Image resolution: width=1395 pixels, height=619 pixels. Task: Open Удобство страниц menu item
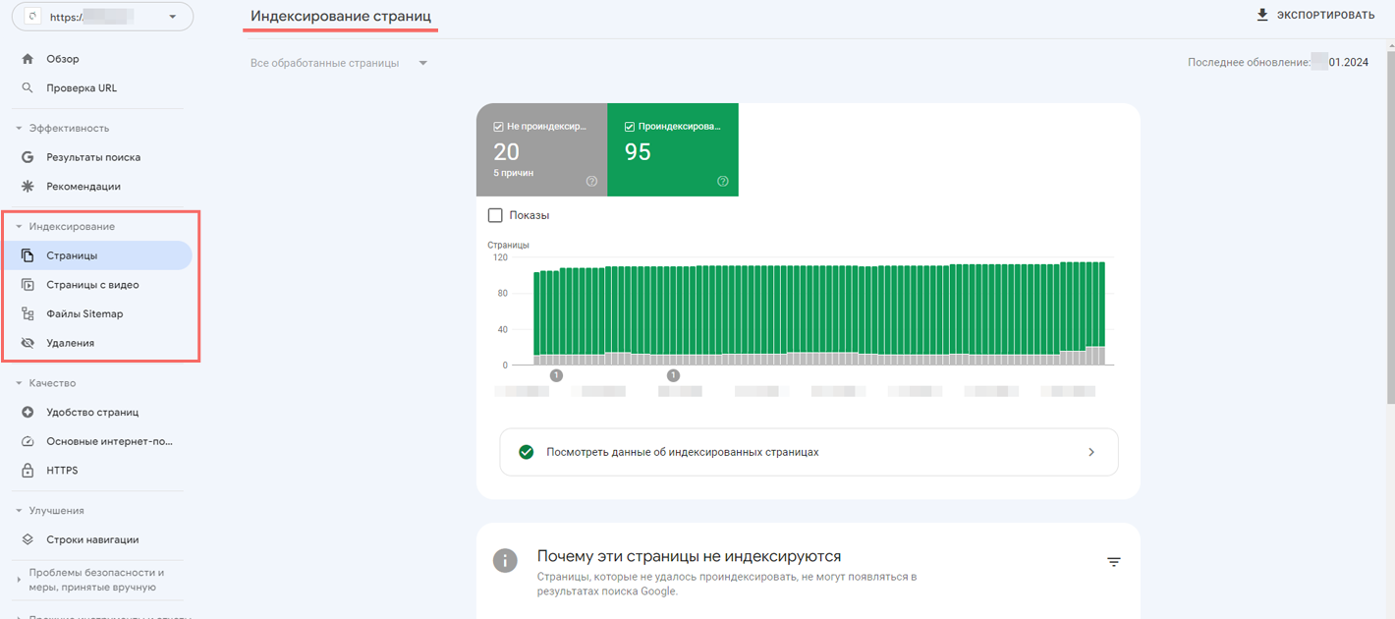92,412
